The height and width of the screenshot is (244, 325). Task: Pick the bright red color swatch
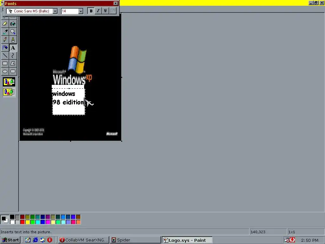point(23,222)
